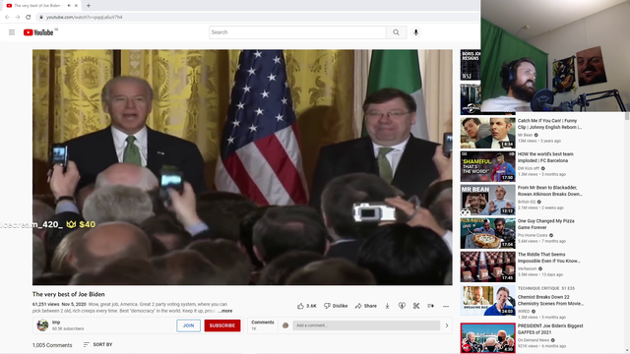Open the Pro Home Cooks channel name
Screen dimensions: 630x354
click(533, 235)
